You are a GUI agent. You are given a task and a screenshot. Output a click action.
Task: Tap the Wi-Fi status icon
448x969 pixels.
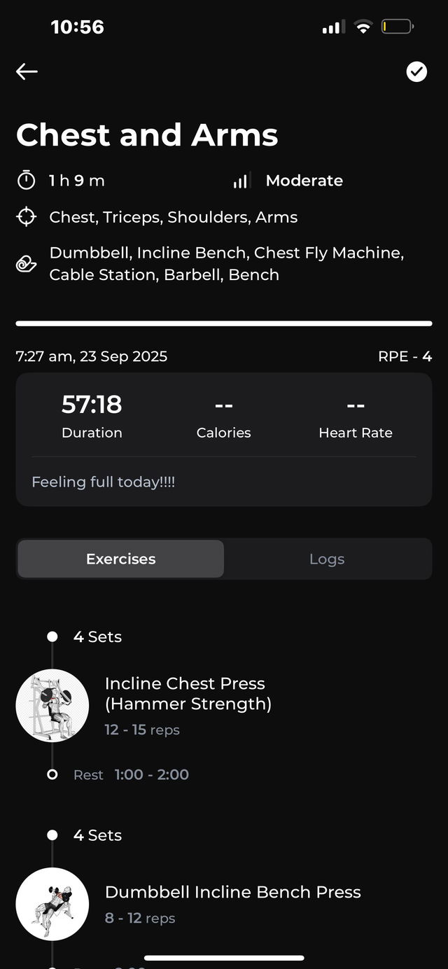point(363,27)
